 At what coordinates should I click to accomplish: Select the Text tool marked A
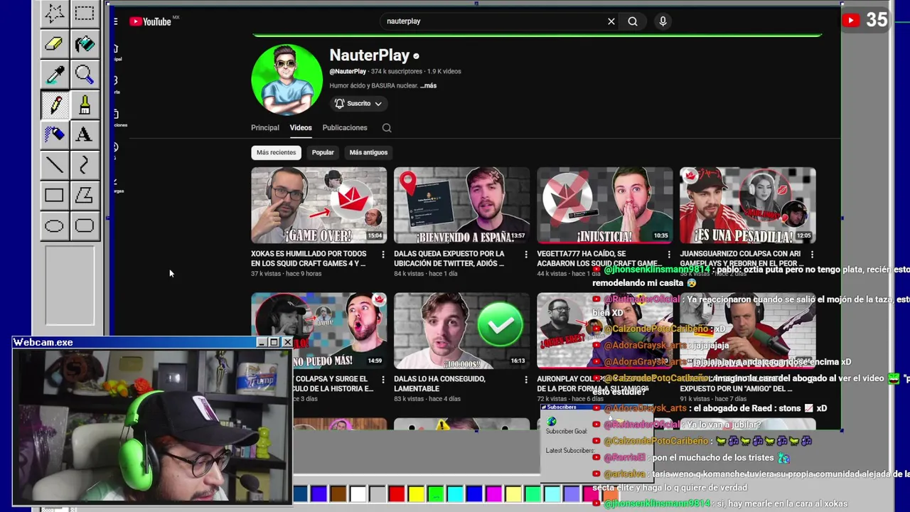(84, 134)
